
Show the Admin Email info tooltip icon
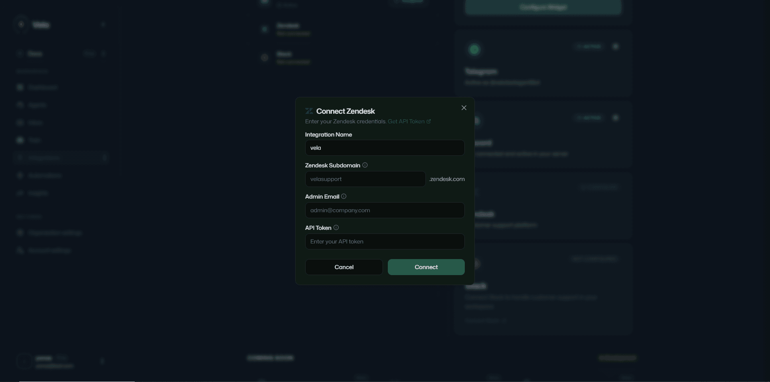(344, 196)
